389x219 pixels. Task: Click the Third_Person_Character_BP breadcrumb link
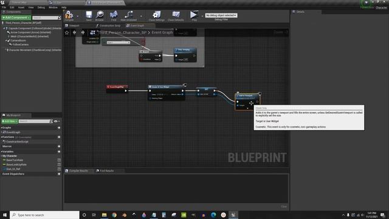click(x=122, y=32)
